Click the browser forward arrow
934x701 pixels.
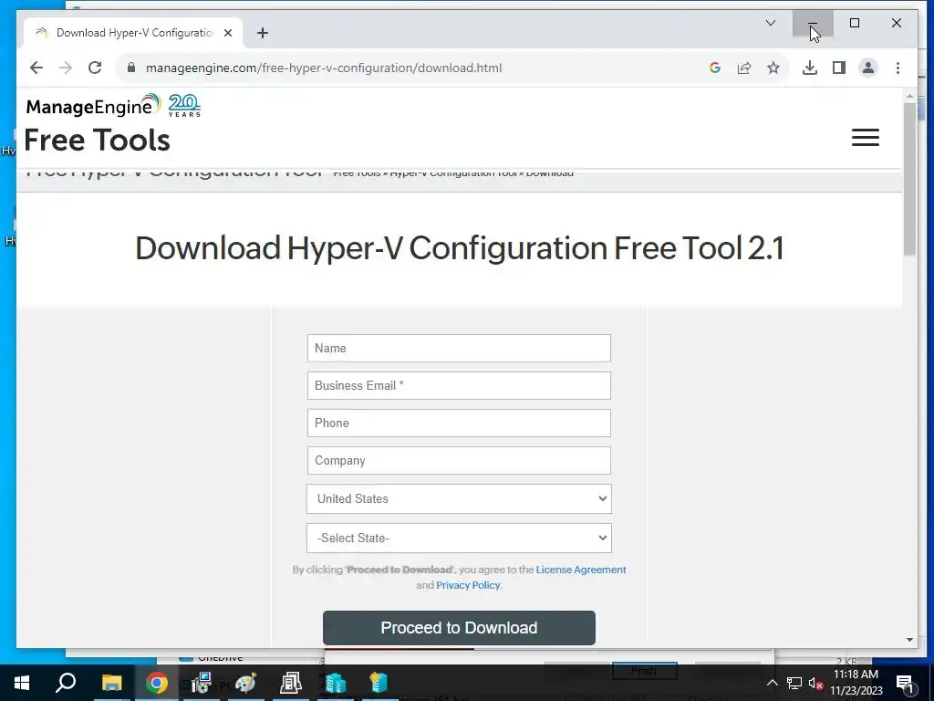[66, 68]
